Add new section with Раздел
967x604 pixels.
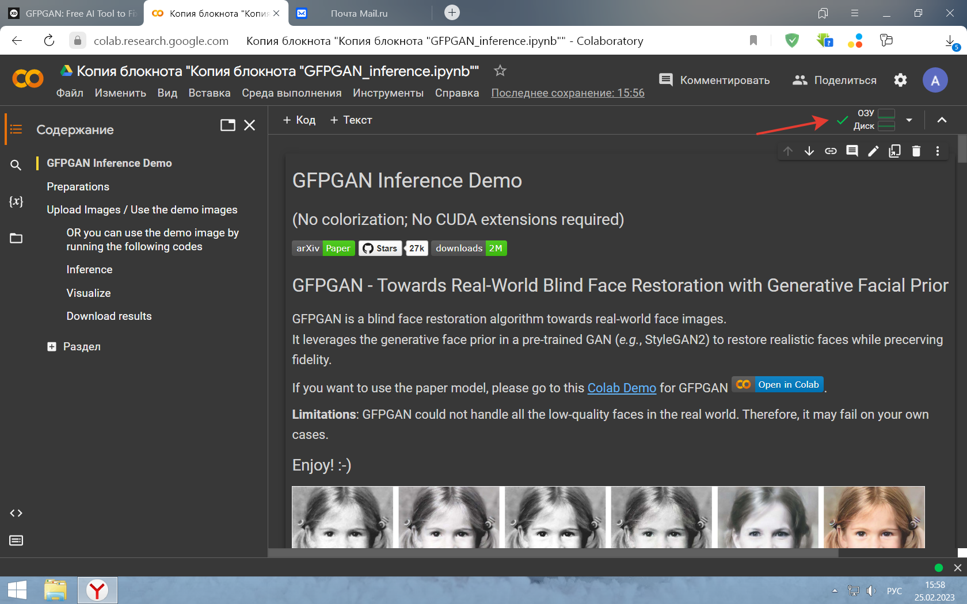click(x=74, y=346)
